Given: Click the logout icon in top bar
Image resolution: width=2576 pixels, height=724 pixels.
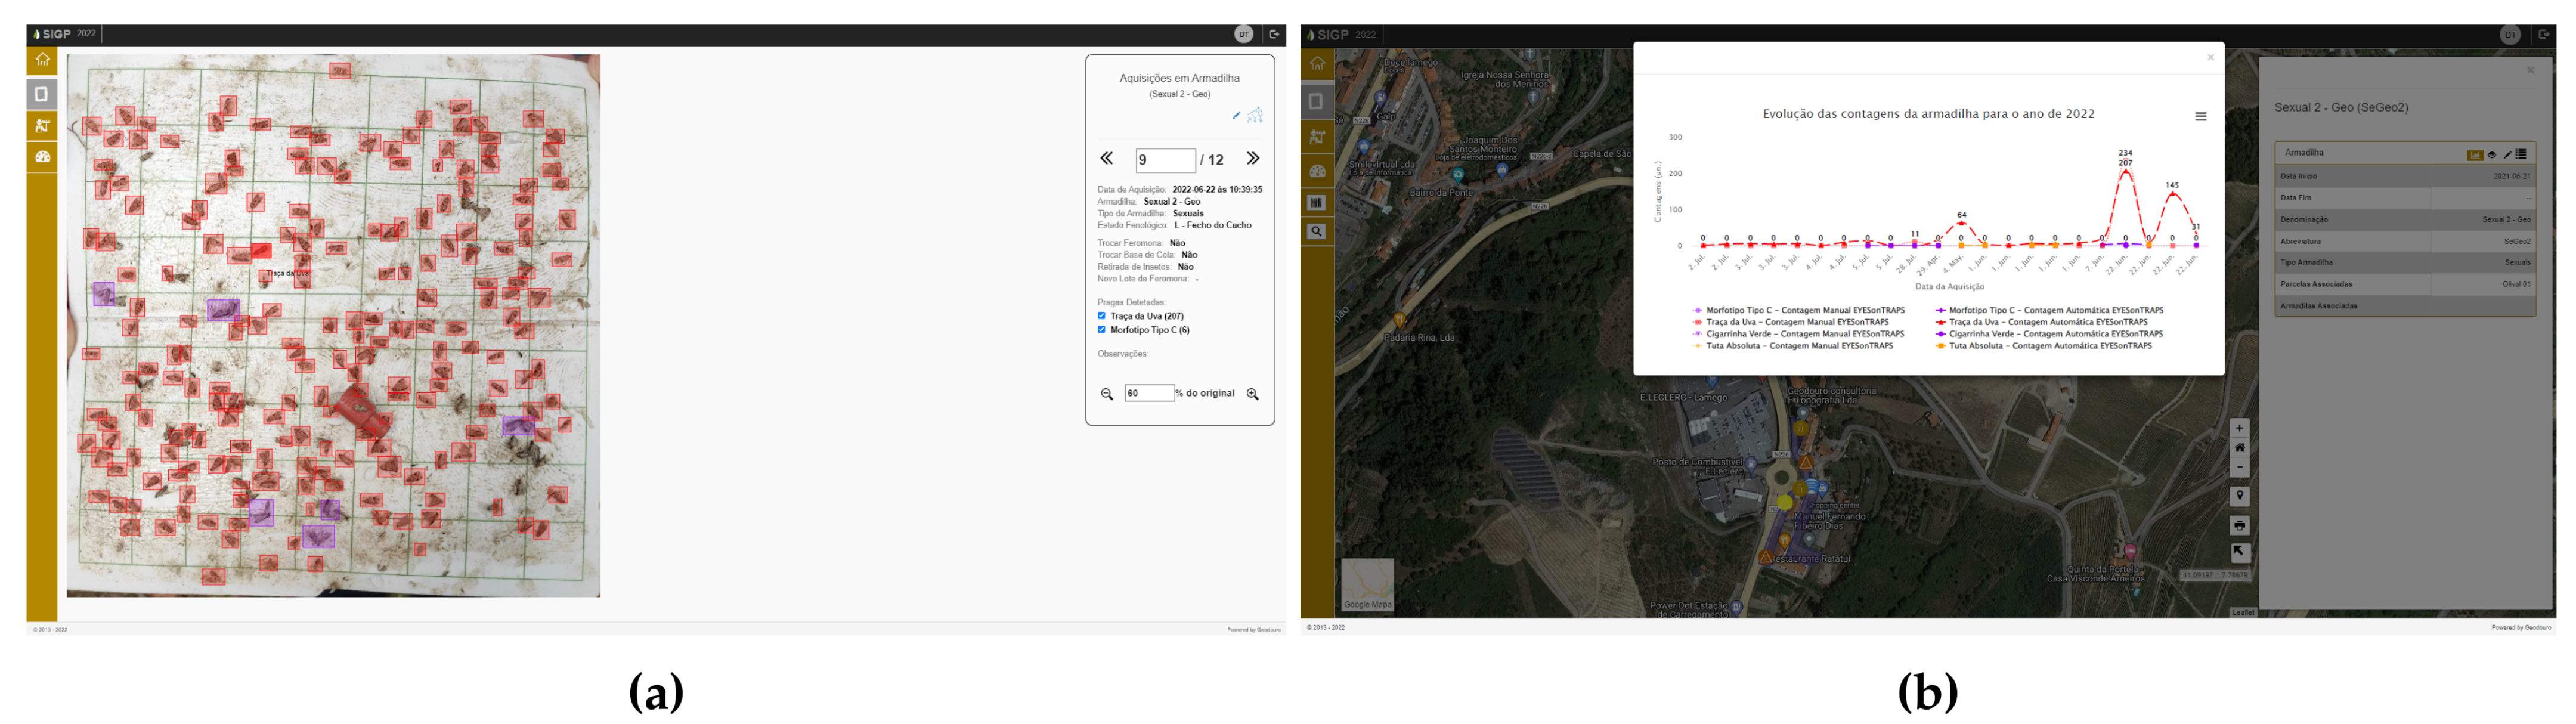Looking at the screenshot, I should click(x=1274, y=34).
